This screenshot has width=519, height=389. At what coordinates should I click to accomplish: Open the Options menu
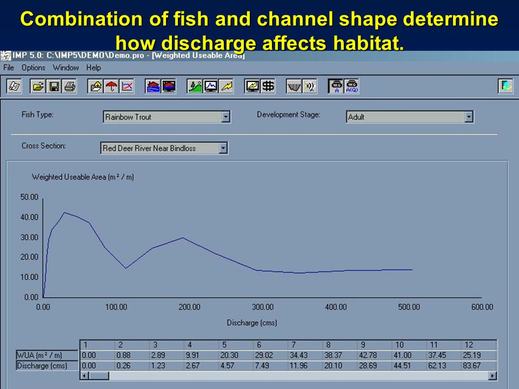click(34, 68)
